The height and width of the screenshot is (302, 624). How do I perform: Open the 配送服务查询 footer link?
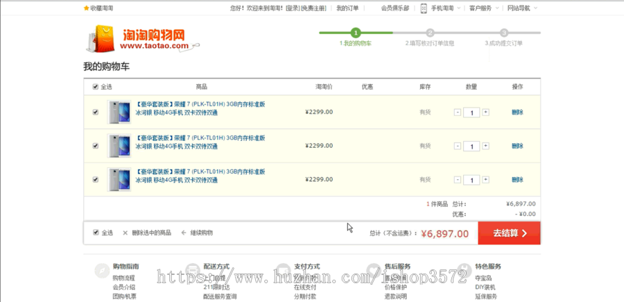click(220, 296)
